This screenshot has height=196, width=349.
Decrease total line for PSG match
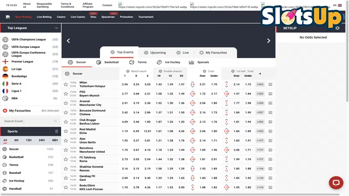tap(192, 96)
